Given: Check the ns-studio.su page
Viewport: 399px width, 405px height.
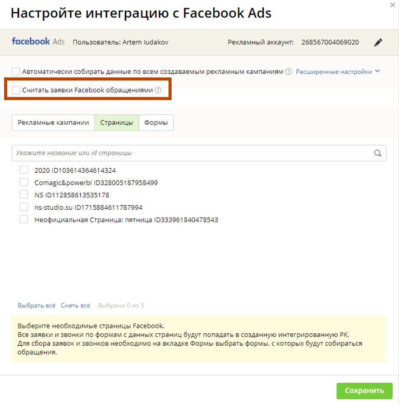Looking at the screenshot, I should (x=24, y=207).
